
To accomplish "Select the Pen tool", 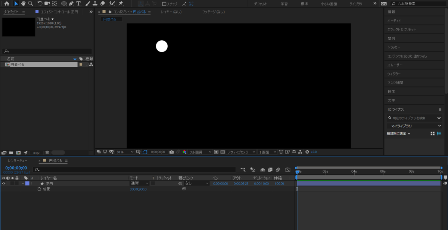I will pyautogui.click(x=71, y=3).
